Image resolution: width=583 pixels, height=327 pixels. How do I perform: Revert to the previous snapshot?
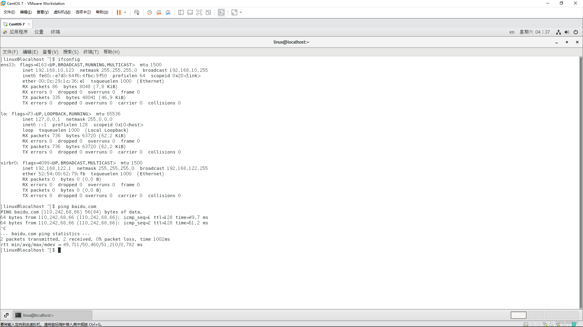tap(159, 12)
